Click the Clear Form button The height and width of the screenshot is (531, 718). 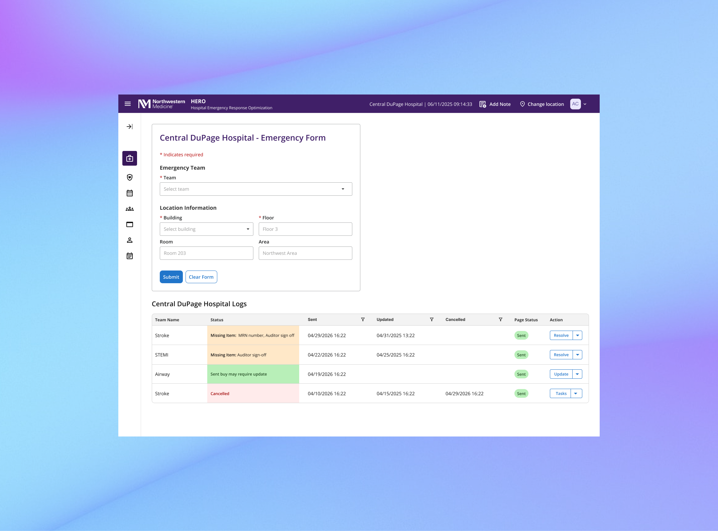[x=201, y=277]
